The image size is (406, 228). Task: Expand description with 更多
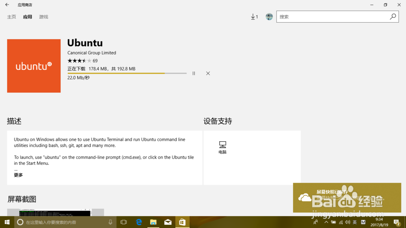[18, 175]
